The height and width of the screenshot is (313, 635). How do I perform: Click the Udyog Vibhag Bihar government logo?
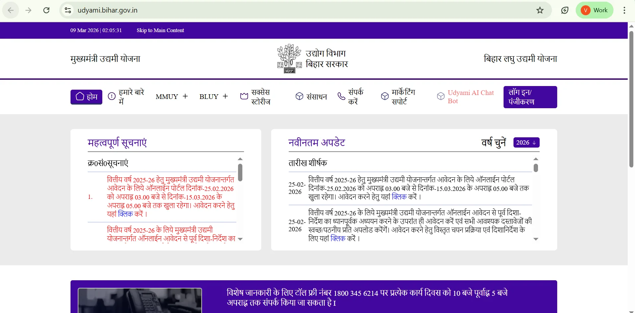click(289, 59)
